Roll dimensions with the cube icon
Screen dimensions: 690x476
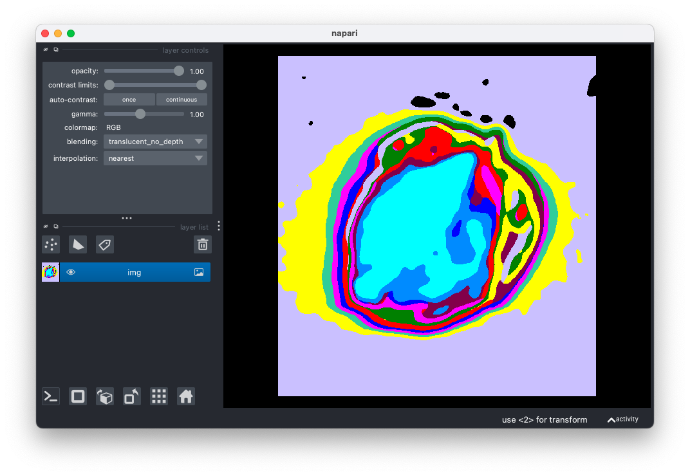coord(105,396)
